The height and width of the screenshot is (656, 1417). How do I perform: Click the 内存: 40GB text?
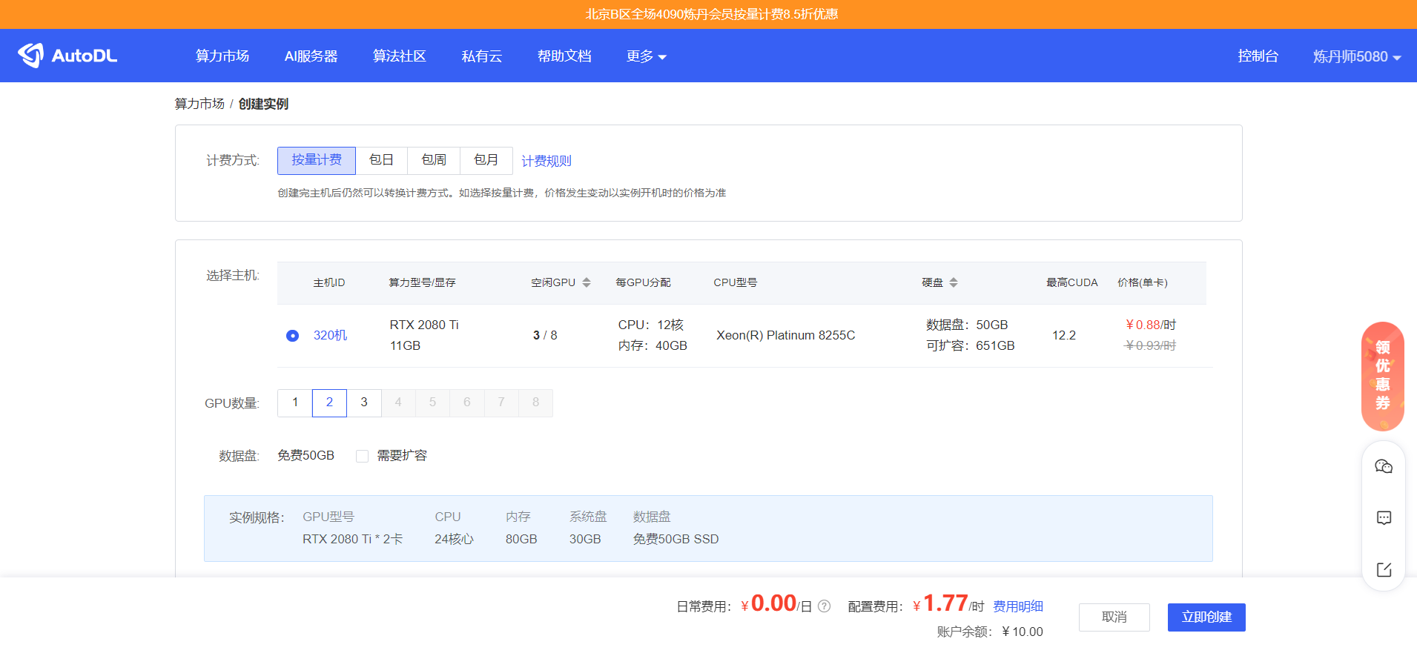point(653,346)
